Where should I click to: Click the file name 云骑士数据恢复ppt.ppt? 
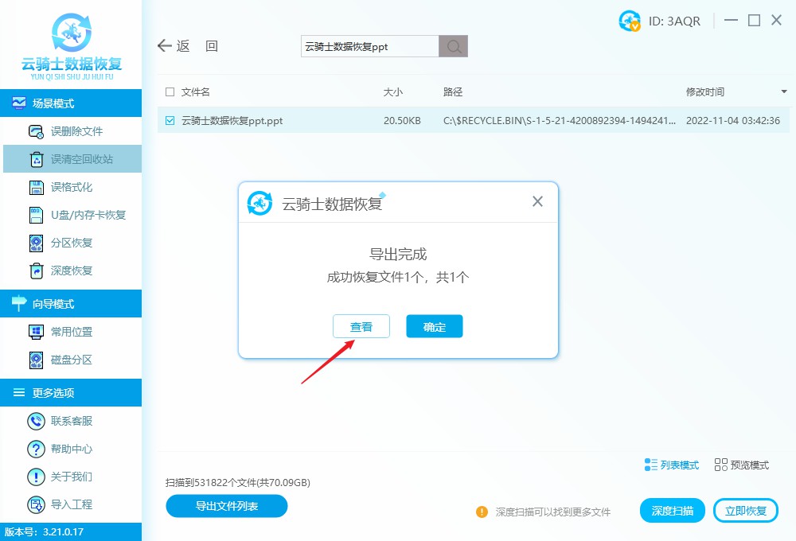[x=232, y=121]
